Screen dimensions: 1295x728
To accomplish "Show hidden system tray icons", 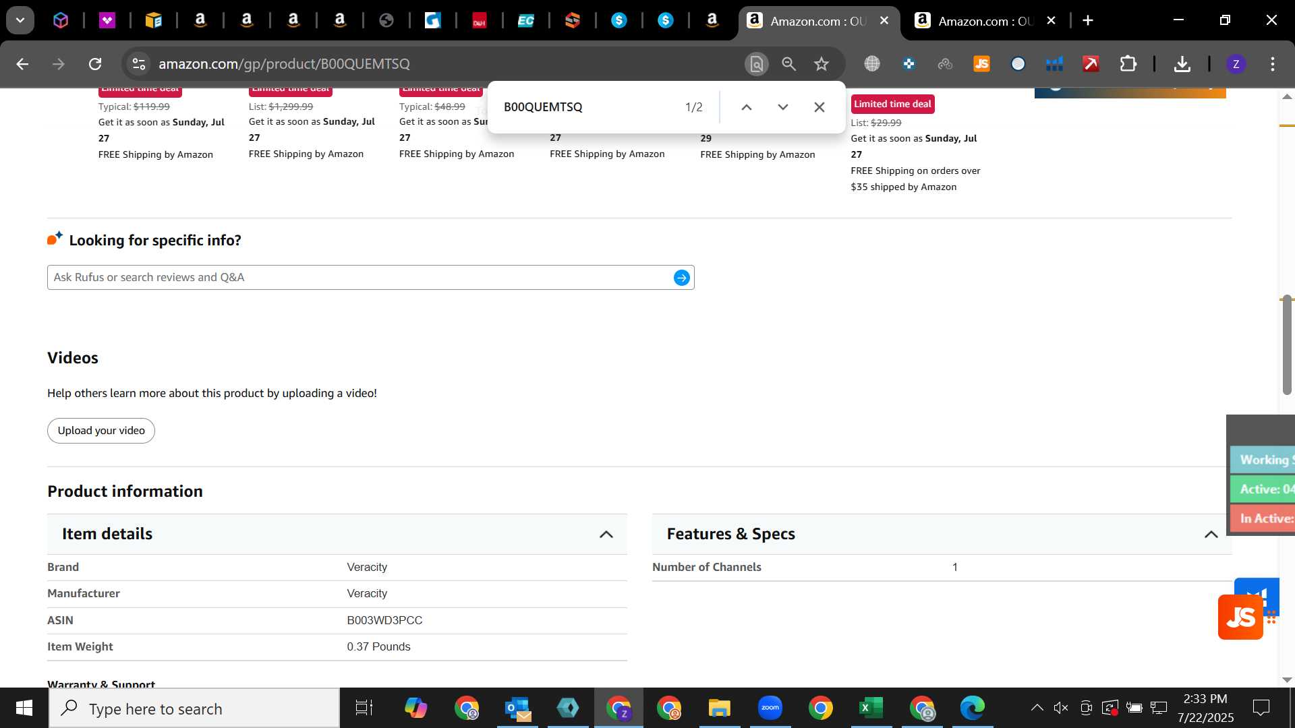I will point(1037,708).
